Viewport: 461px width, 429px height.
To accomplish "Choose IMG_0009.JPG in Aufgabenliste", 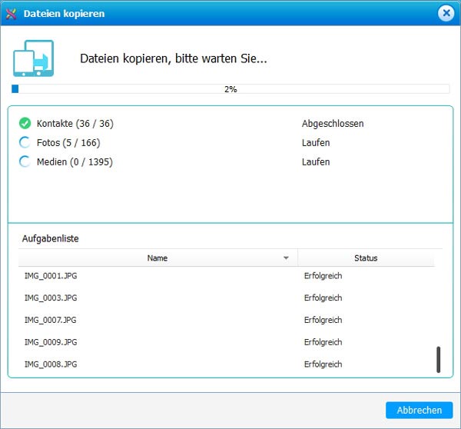I will click(51, 342).
